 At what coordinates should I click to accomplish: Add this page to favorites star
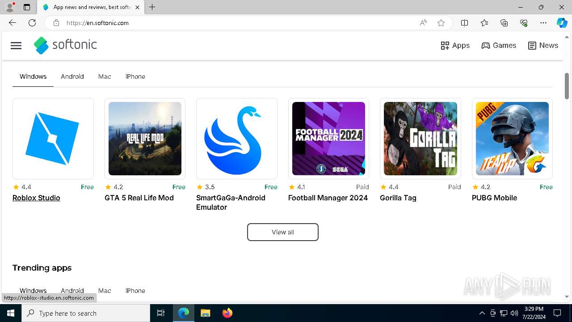click(x=441, y=23)
